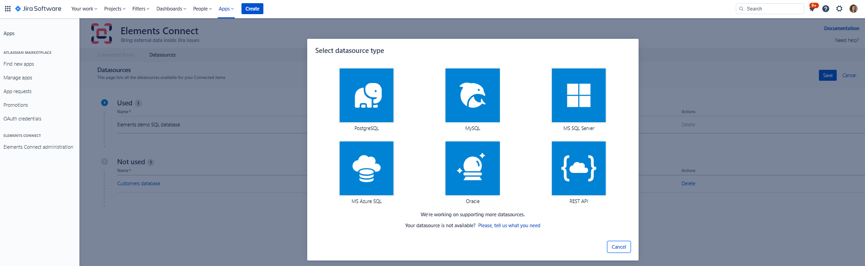This screenshot has width=865, height=266.
Task: Select the MS Azure SQL datasource icon
Action: (366, 168)
